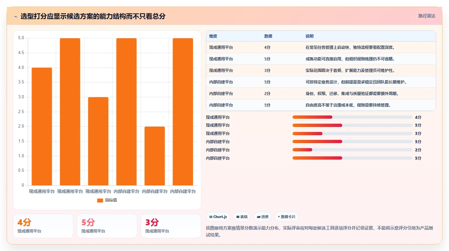Click the 说明 column header
This screenshot has height=251, width=449.
click(310, 36)
